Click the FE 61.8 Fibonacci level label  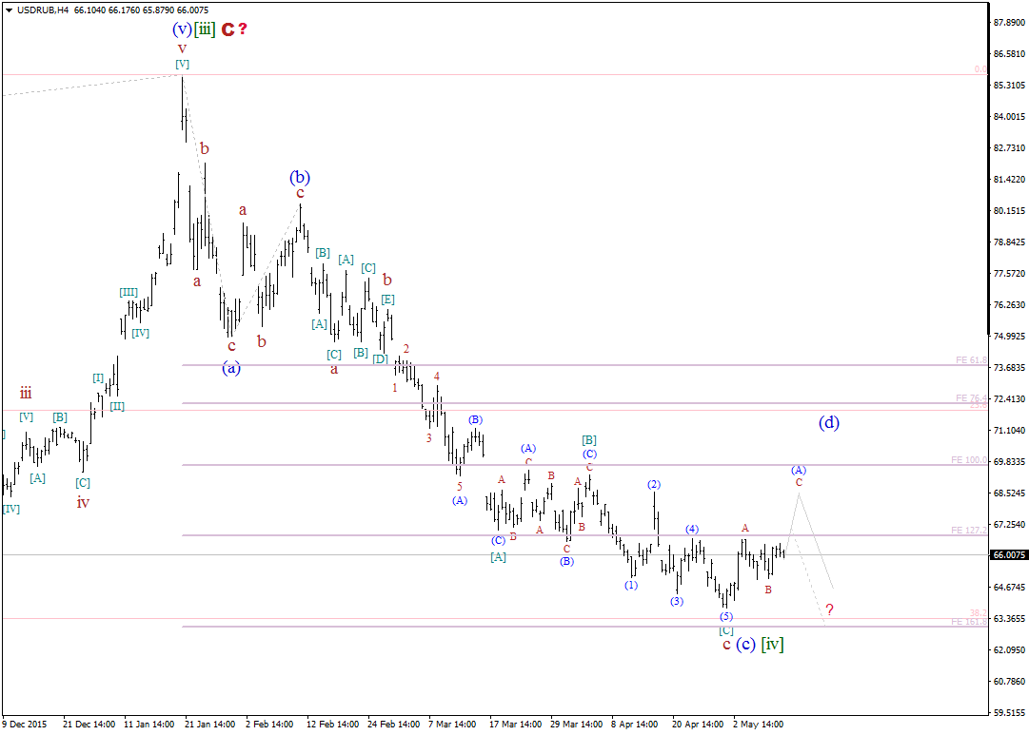[971, 360]
